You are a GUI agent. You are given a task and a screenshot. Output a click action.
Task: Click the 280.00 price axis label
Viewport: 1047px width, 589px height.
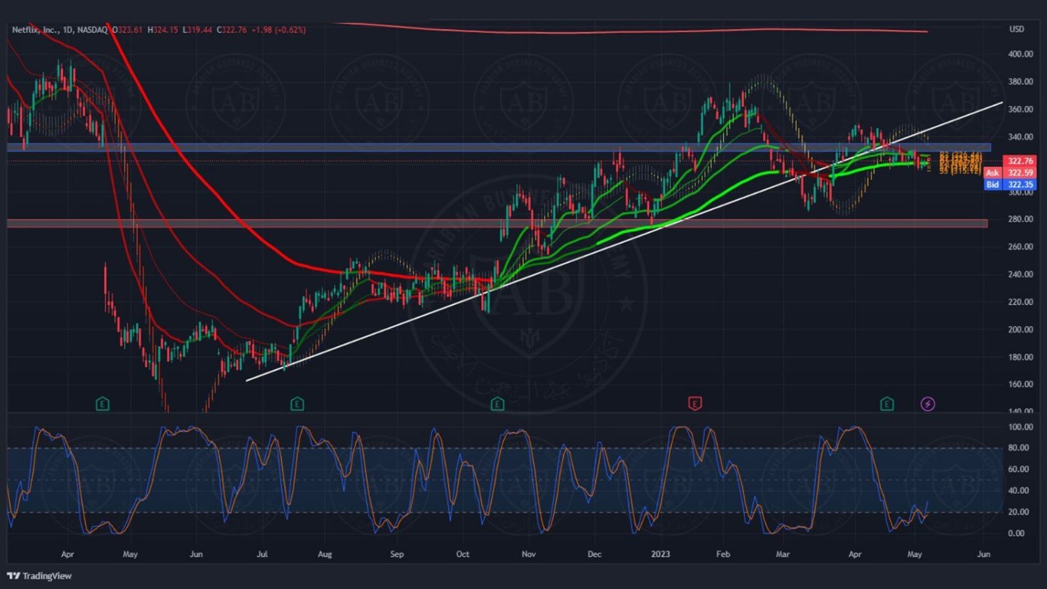tap(1020, 219)
